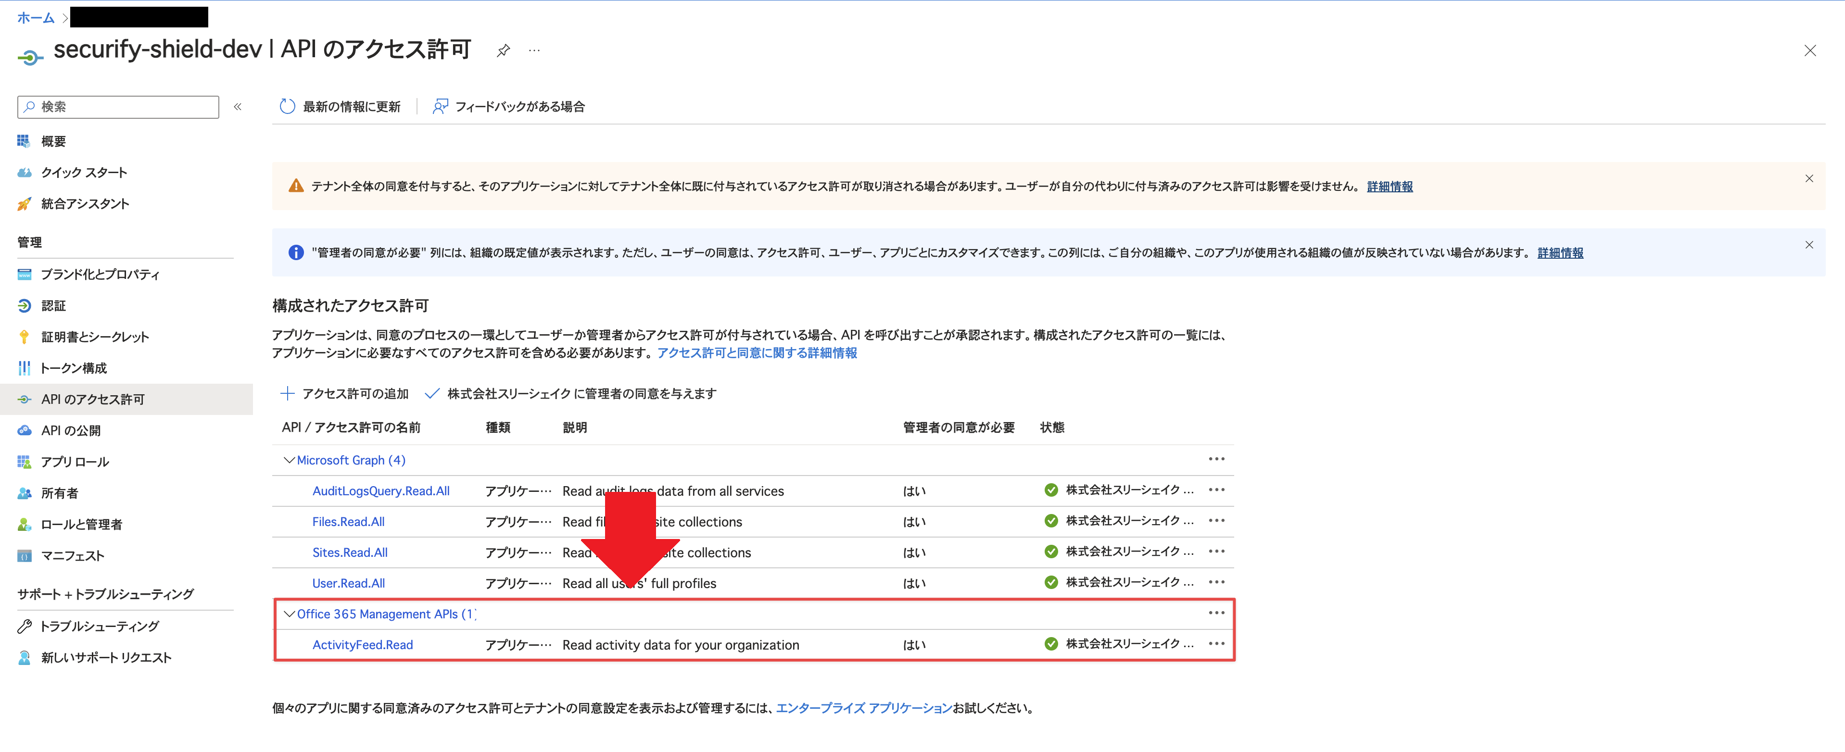Open AuditLogsQuery.Read.All permission

pyautogui.click(x=381, y=491)
